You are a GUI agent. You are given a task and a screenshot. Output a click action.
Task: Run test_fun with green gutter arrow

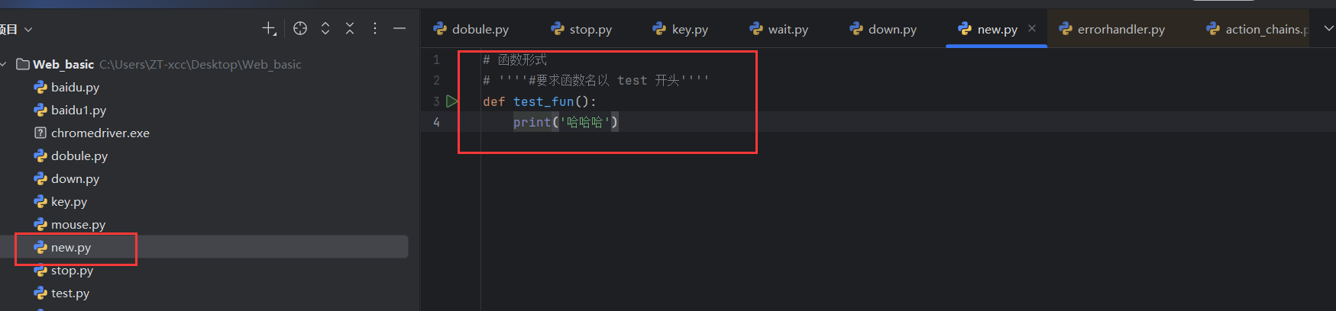[451, 101]
